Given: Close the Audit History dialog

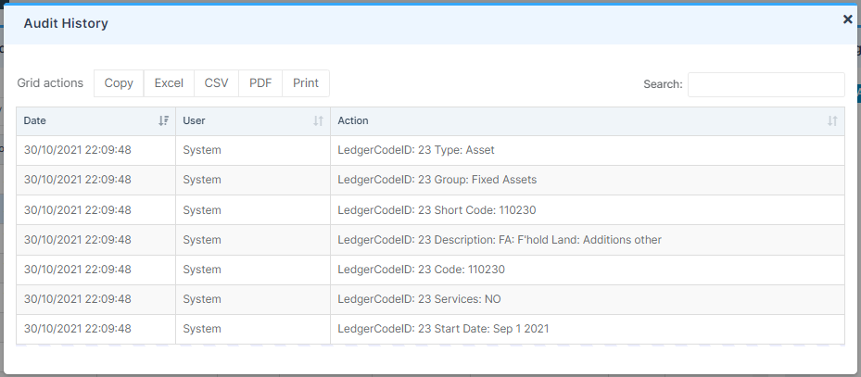Looking at the screenshot, I should click(x=847, y=19).
